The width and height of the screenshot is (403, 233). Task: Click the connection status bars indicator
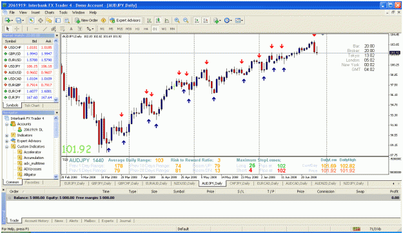click(356, 229)
